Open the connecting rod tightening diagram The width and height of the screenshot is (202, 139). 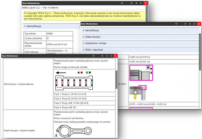[x=74, y=131]
